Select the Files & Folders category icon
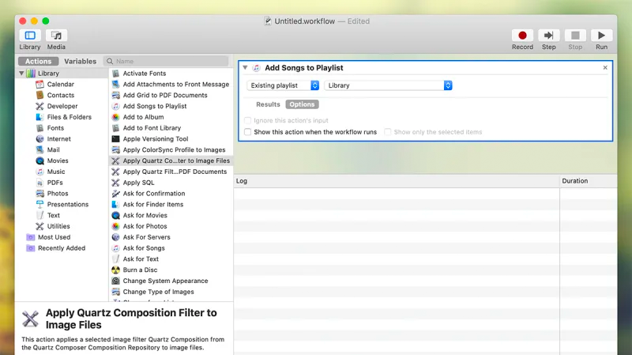This screenshot has width=632, height=355. pos(39,117)
